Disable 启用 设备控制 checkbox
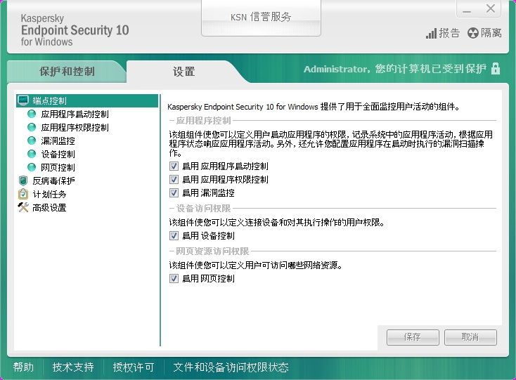Image resolution: width=516 pixels, height=380 pixels. coord(174,236)
